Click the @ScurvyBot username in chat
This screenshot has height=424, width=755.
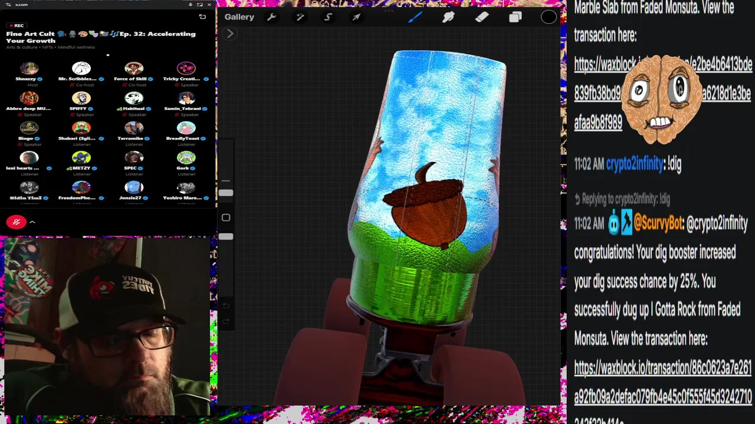[658, 223]
